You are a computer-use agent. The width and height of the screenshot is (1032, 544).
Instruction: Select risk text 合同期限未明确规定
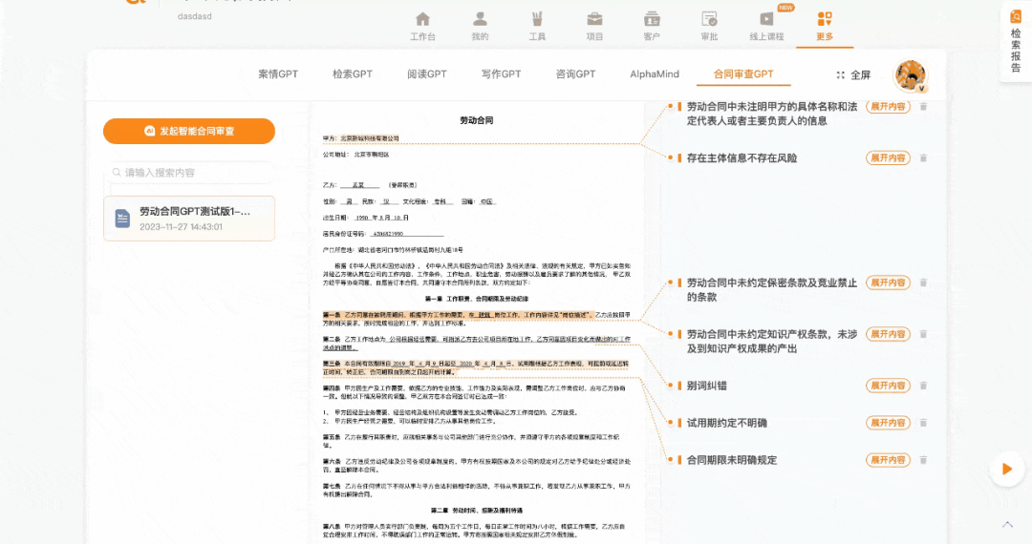(732, 460)
